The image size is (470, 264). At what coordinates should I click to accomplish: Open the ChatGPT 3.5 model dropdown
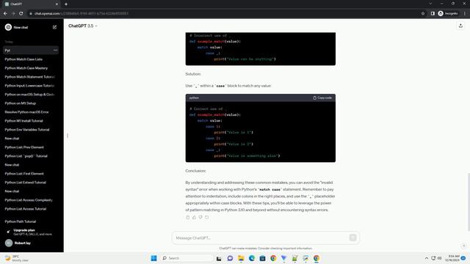(83, 26)
